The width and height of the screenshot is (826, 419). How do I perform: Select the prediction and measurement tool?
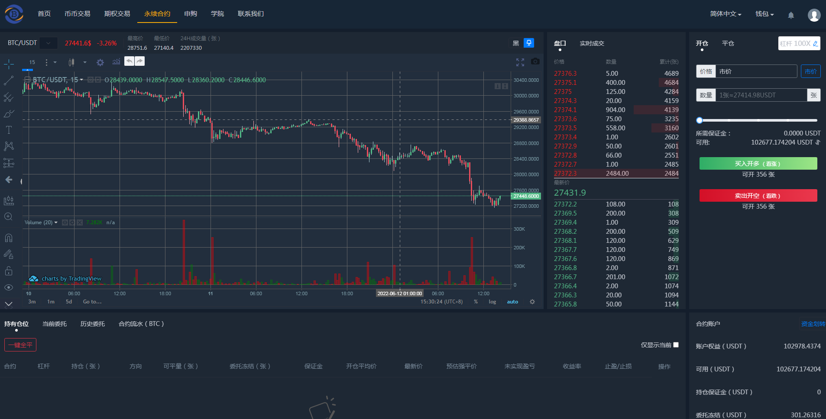9,163
